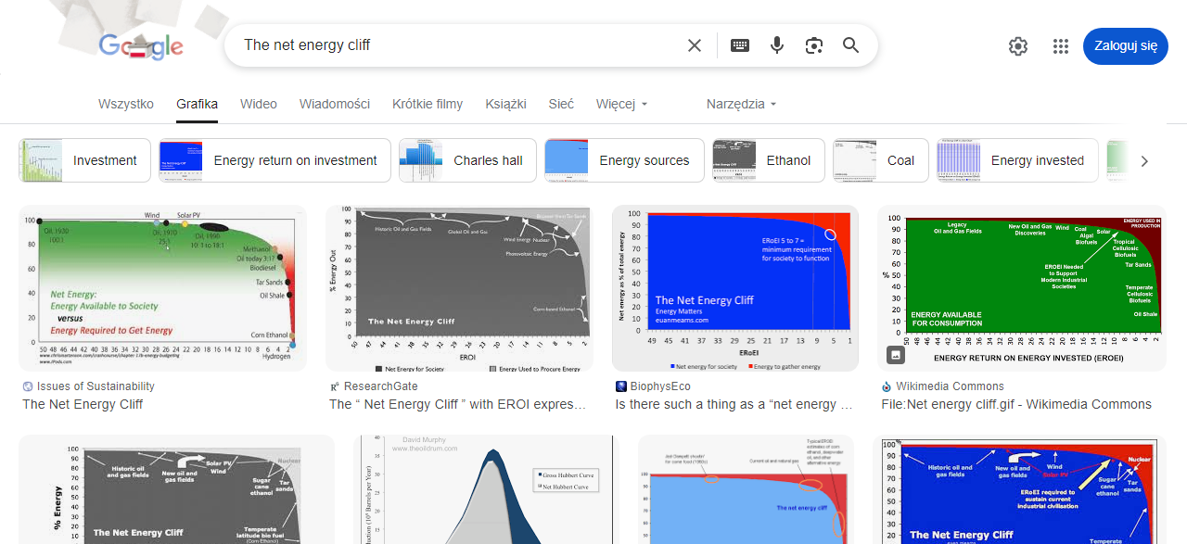Select the Energy sources filter chip
This screenshot has height=544, width=1187.
(624, 160)
